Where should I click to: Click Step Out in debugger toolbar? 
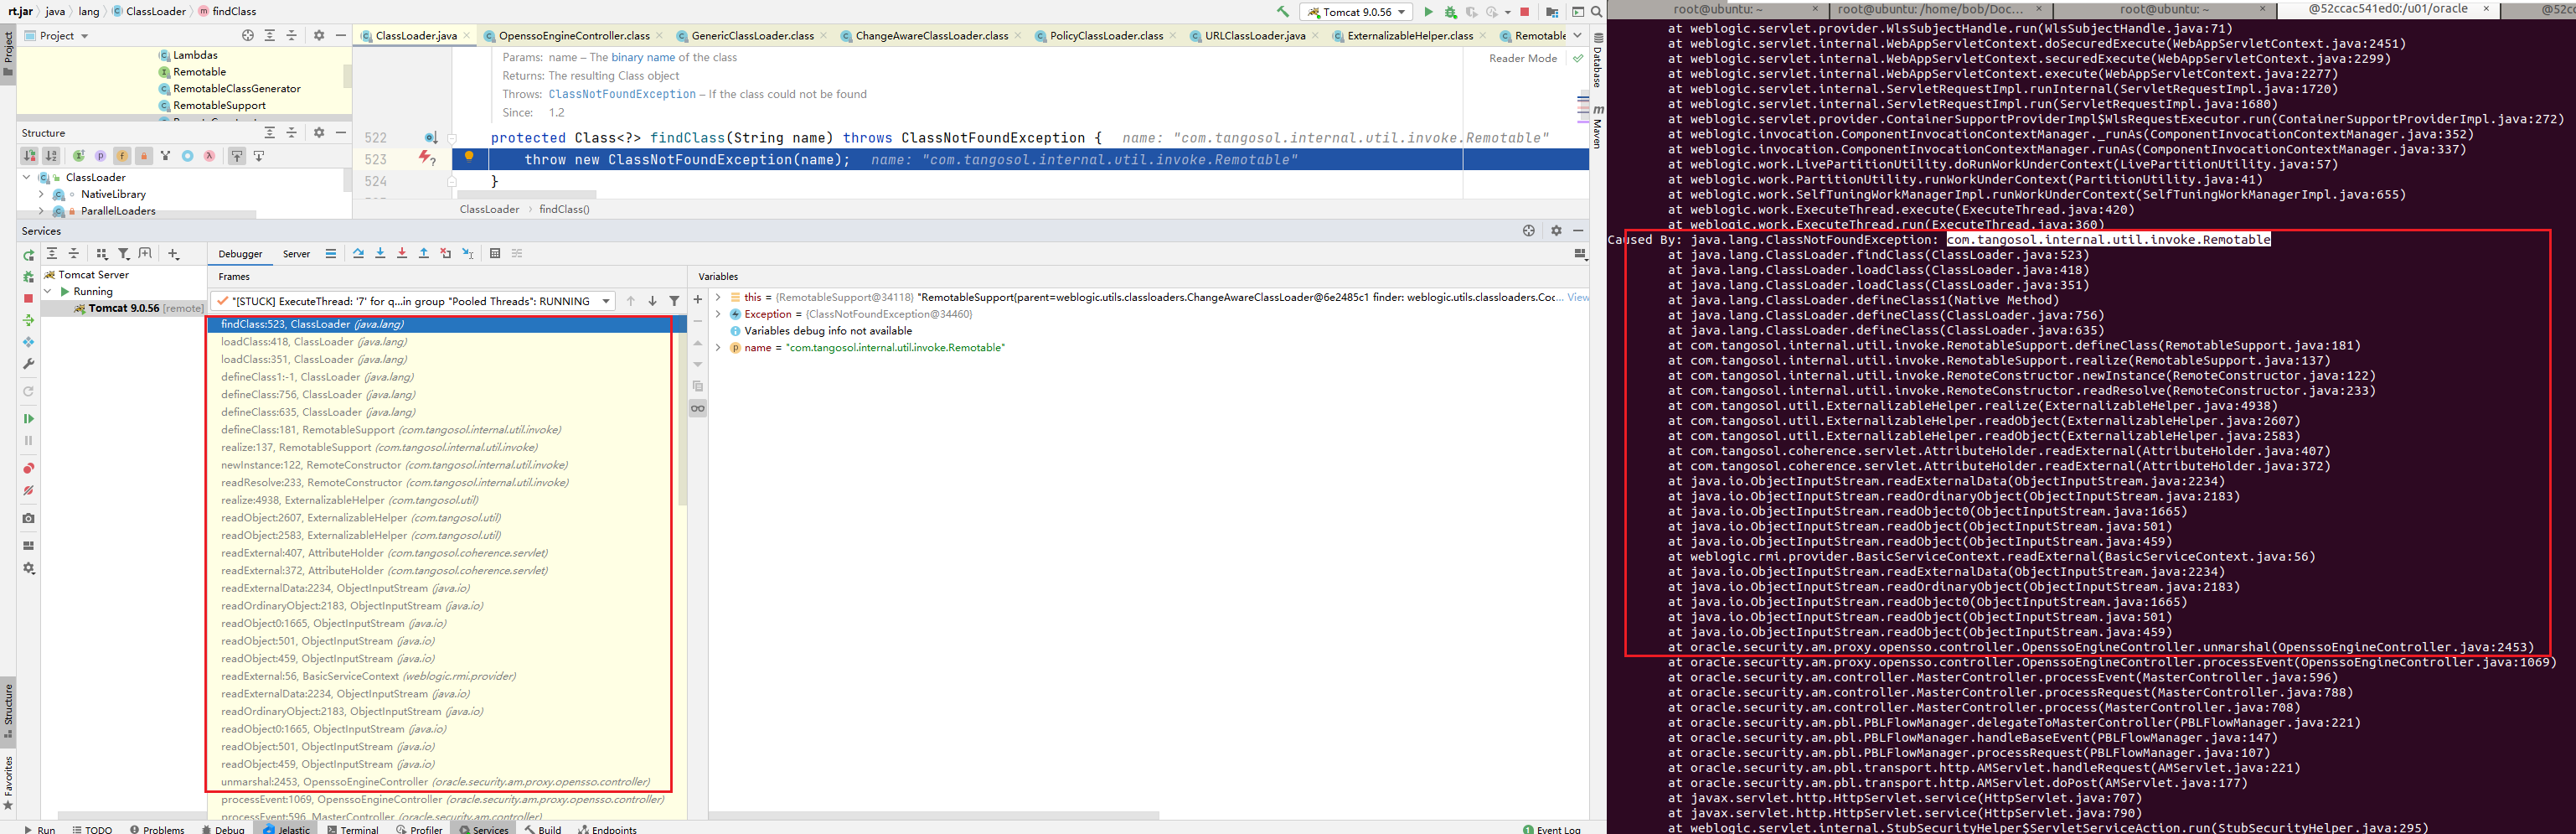point(424,254)
